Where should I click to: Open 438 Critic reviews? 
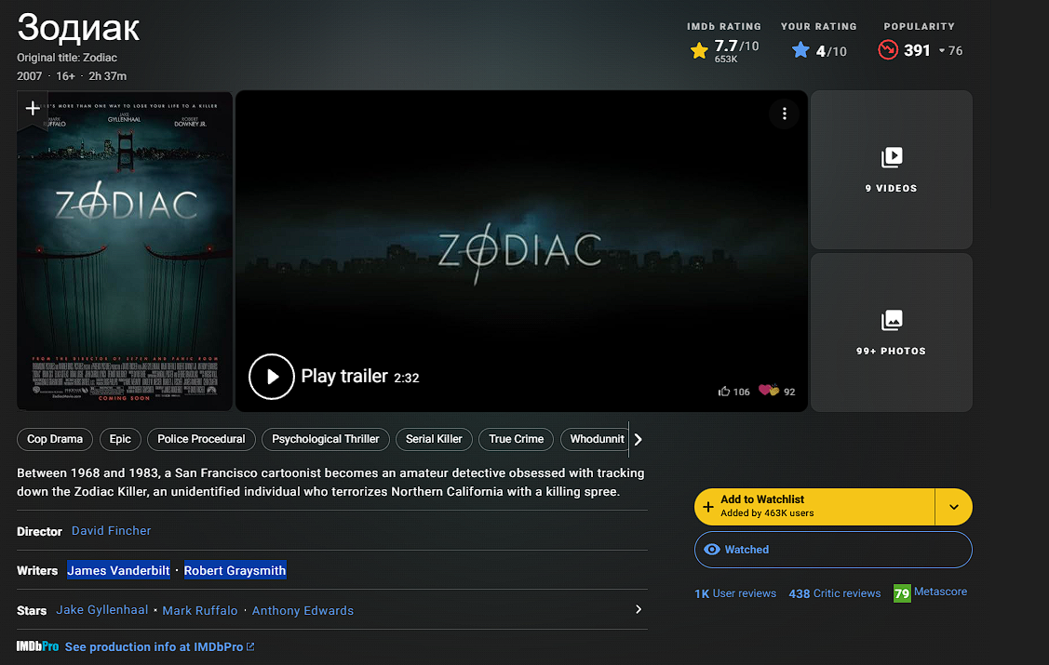[x=834, y=593]
